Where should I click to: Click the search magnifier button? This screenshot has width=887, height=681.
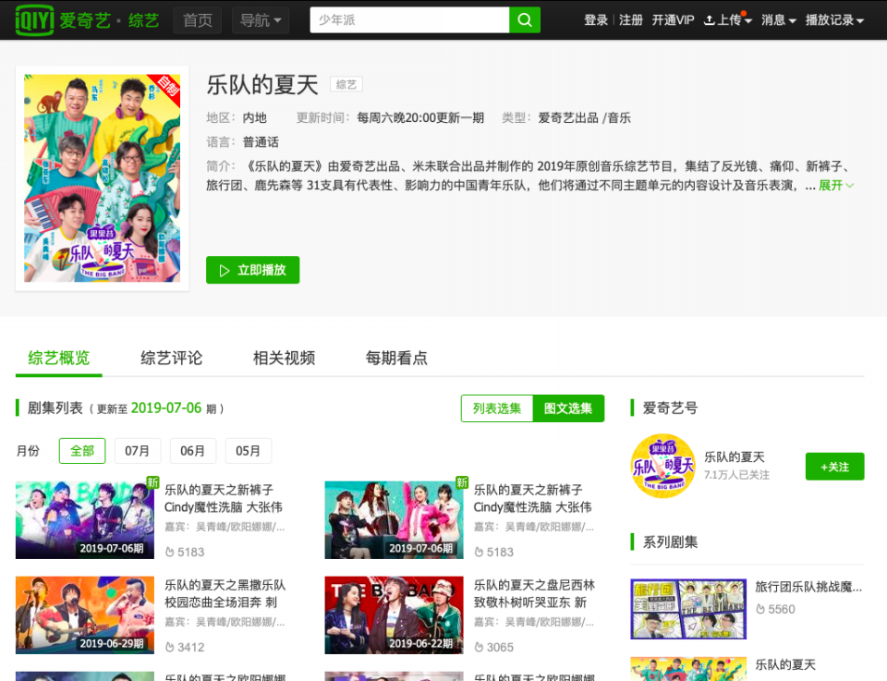[x=525, y=19]
